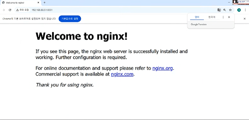Click the Google Translate label
Screen dimensions: 249x120
[x=199, y=25]
